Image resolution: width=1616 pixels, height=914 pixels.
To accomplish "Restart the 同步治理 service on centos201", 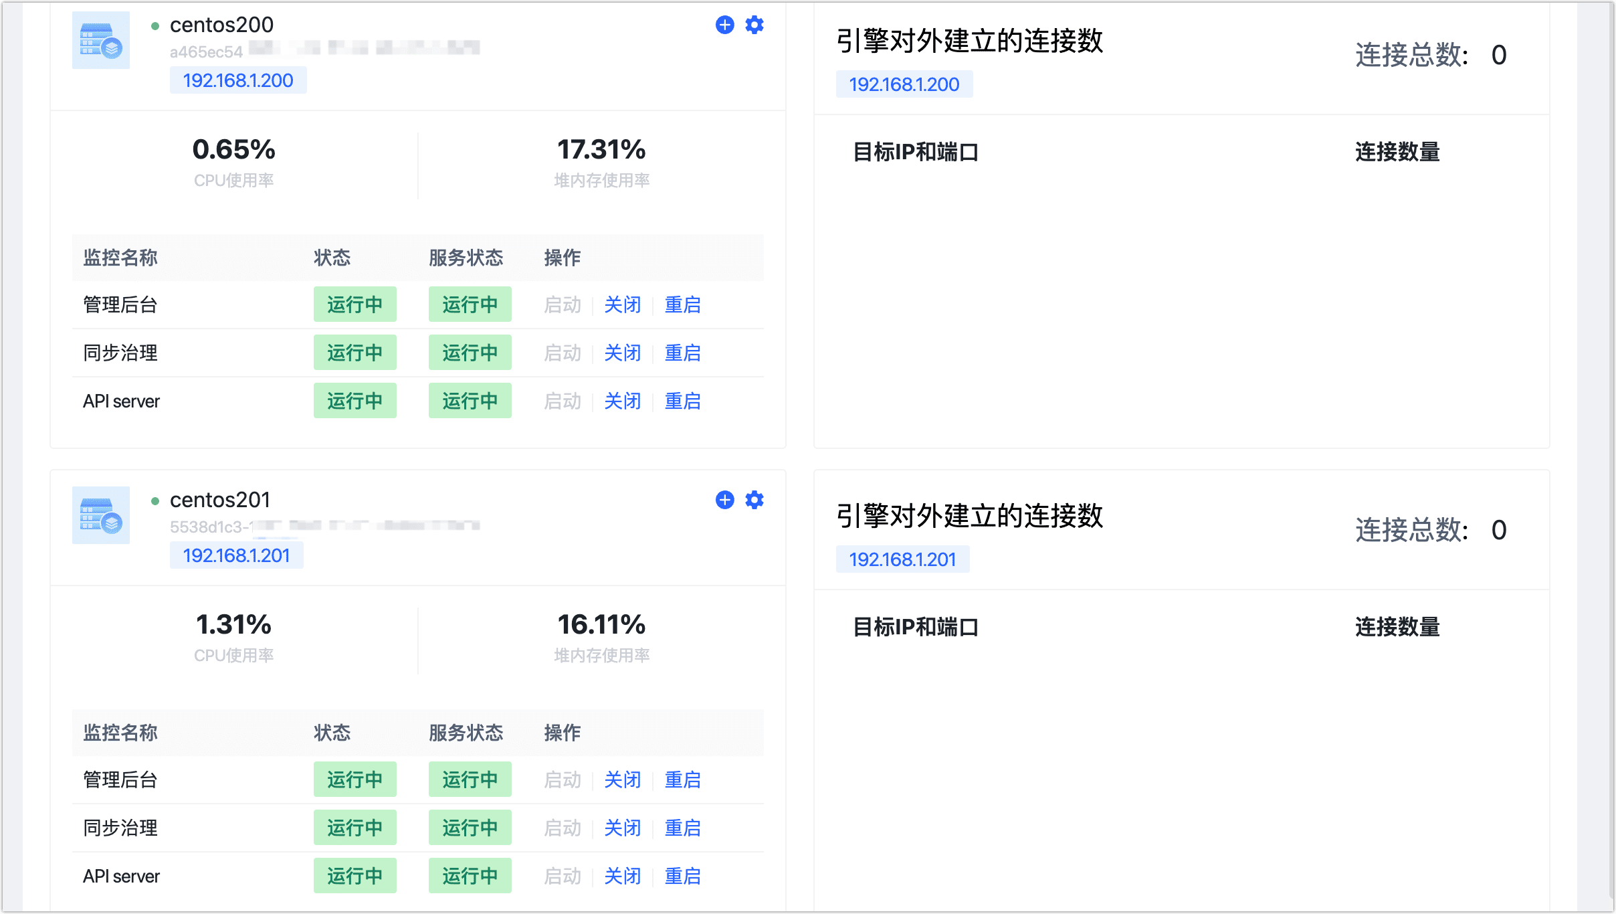I will point(682,828).
